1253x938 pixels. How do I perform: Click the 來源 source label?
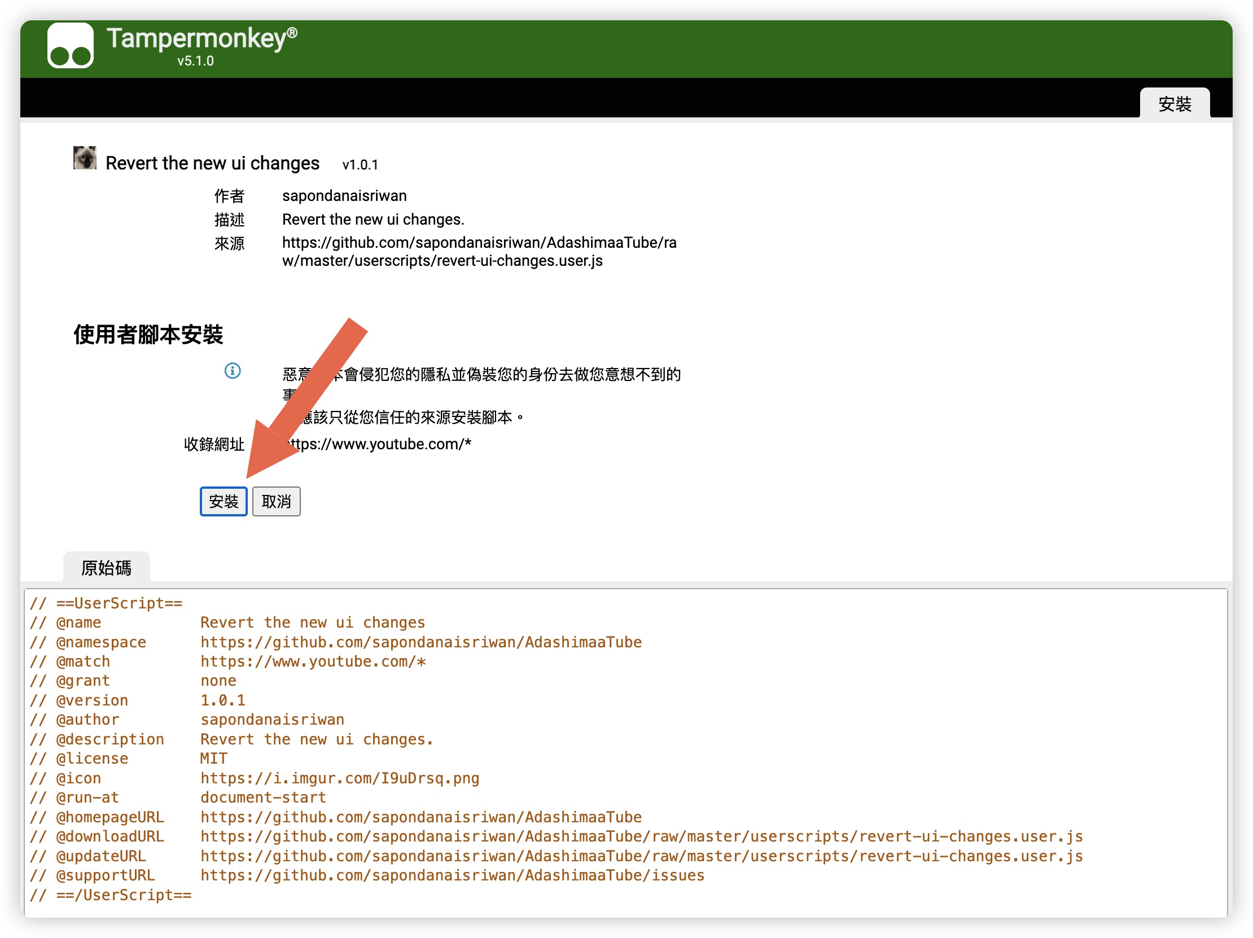229,244
